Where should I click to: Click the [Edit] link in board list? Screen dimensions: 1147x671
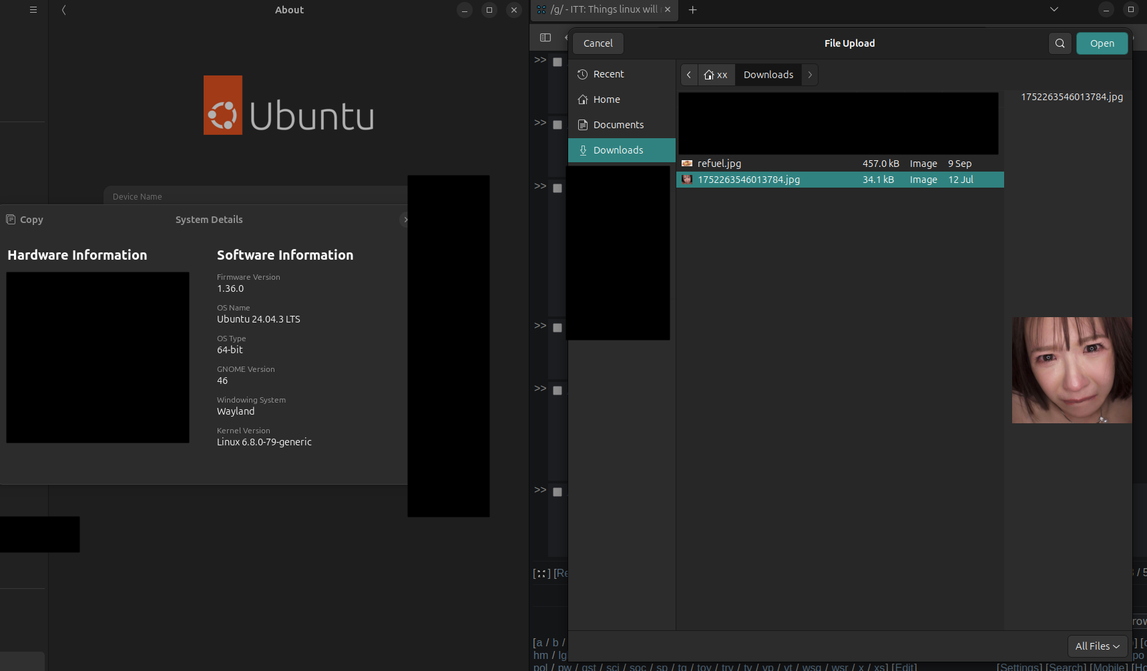coord(904,667)
